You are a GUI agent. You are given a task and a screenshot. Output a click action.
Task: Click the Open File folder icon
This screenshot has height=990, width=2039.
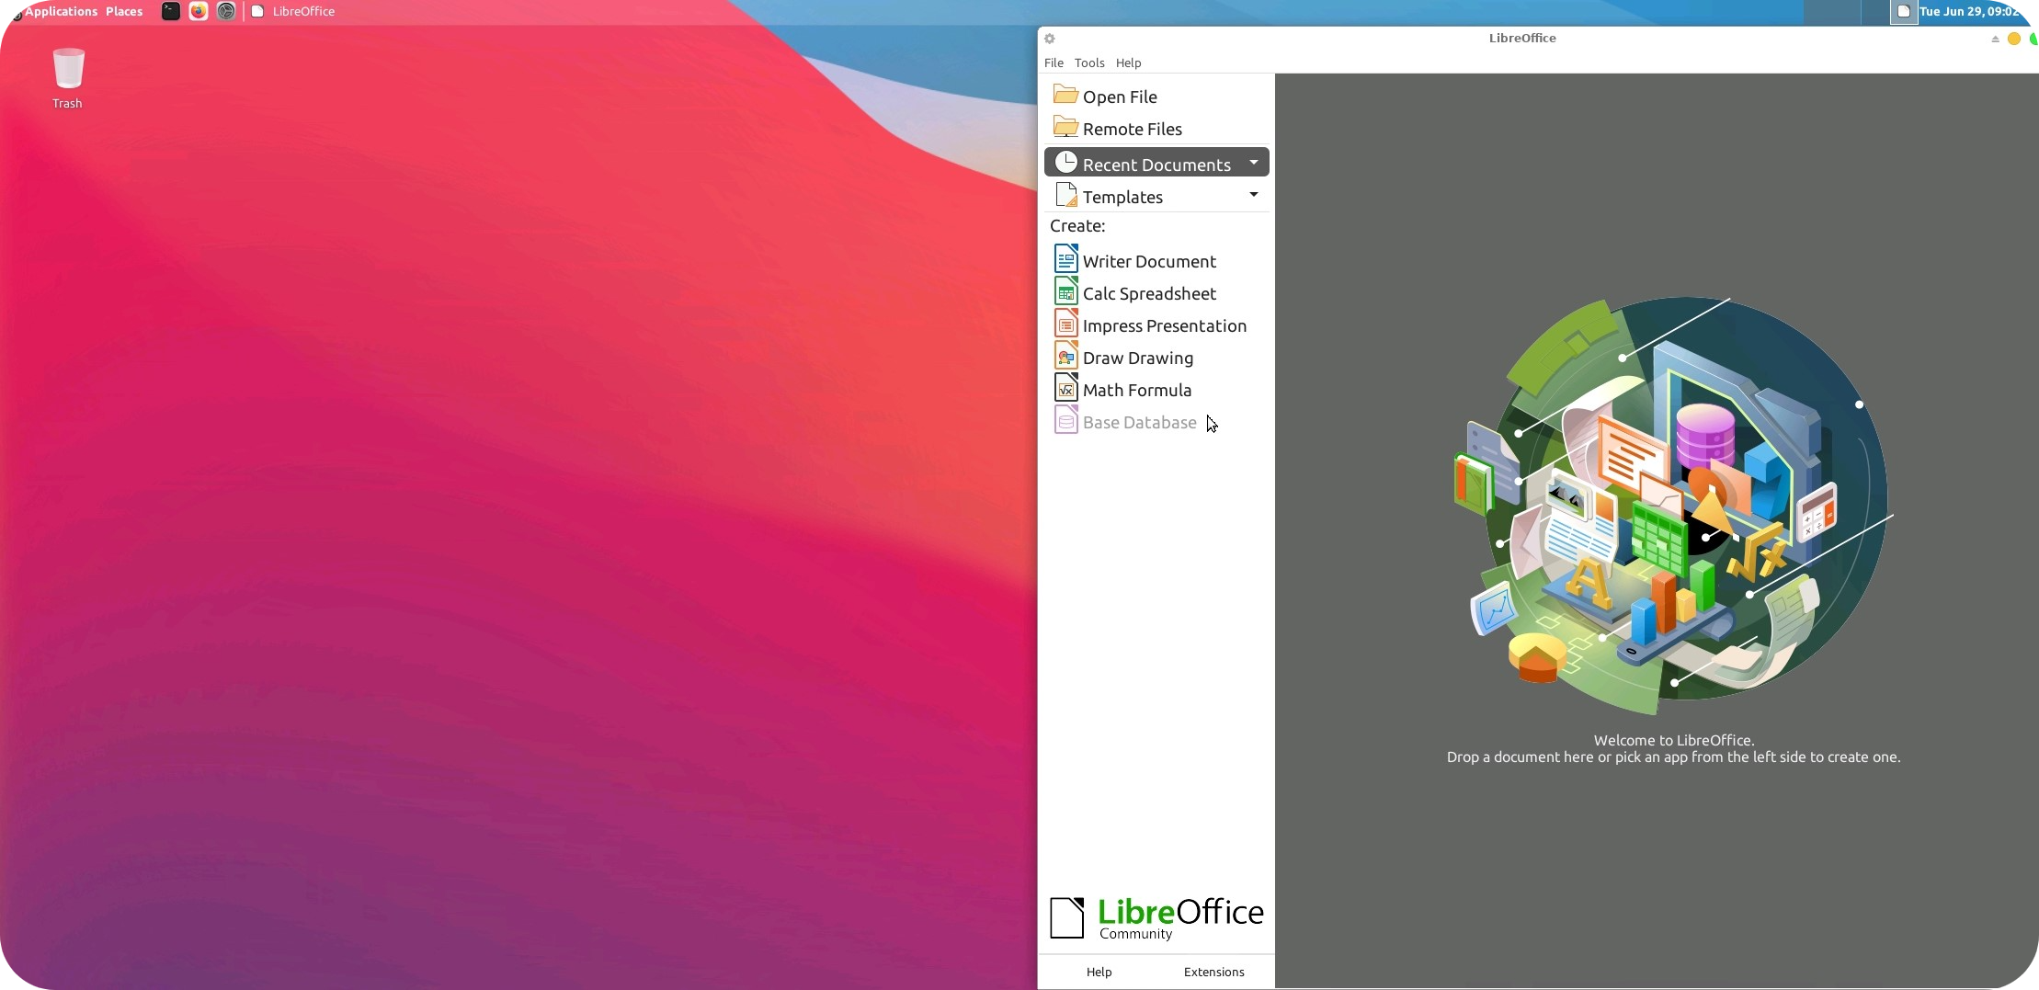tap(1065, 95)
